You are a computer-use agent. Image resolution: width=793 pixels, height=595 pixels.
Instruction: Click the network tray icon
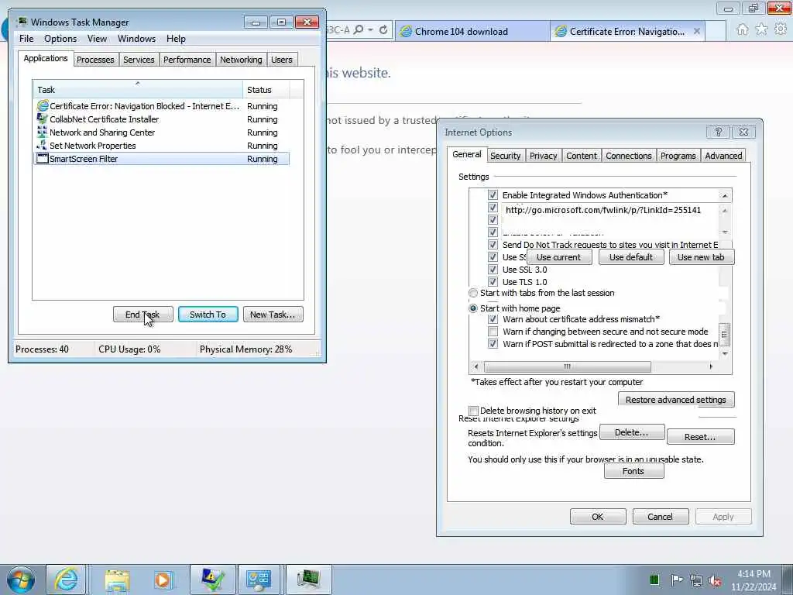pyautogui.click(x=696, y=580)
